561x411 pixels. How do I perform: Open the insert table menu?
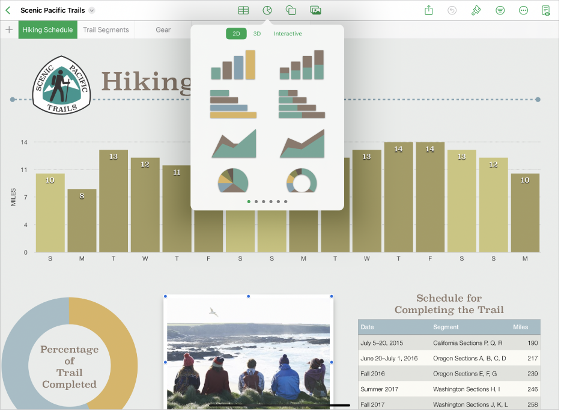click(244, 10)
